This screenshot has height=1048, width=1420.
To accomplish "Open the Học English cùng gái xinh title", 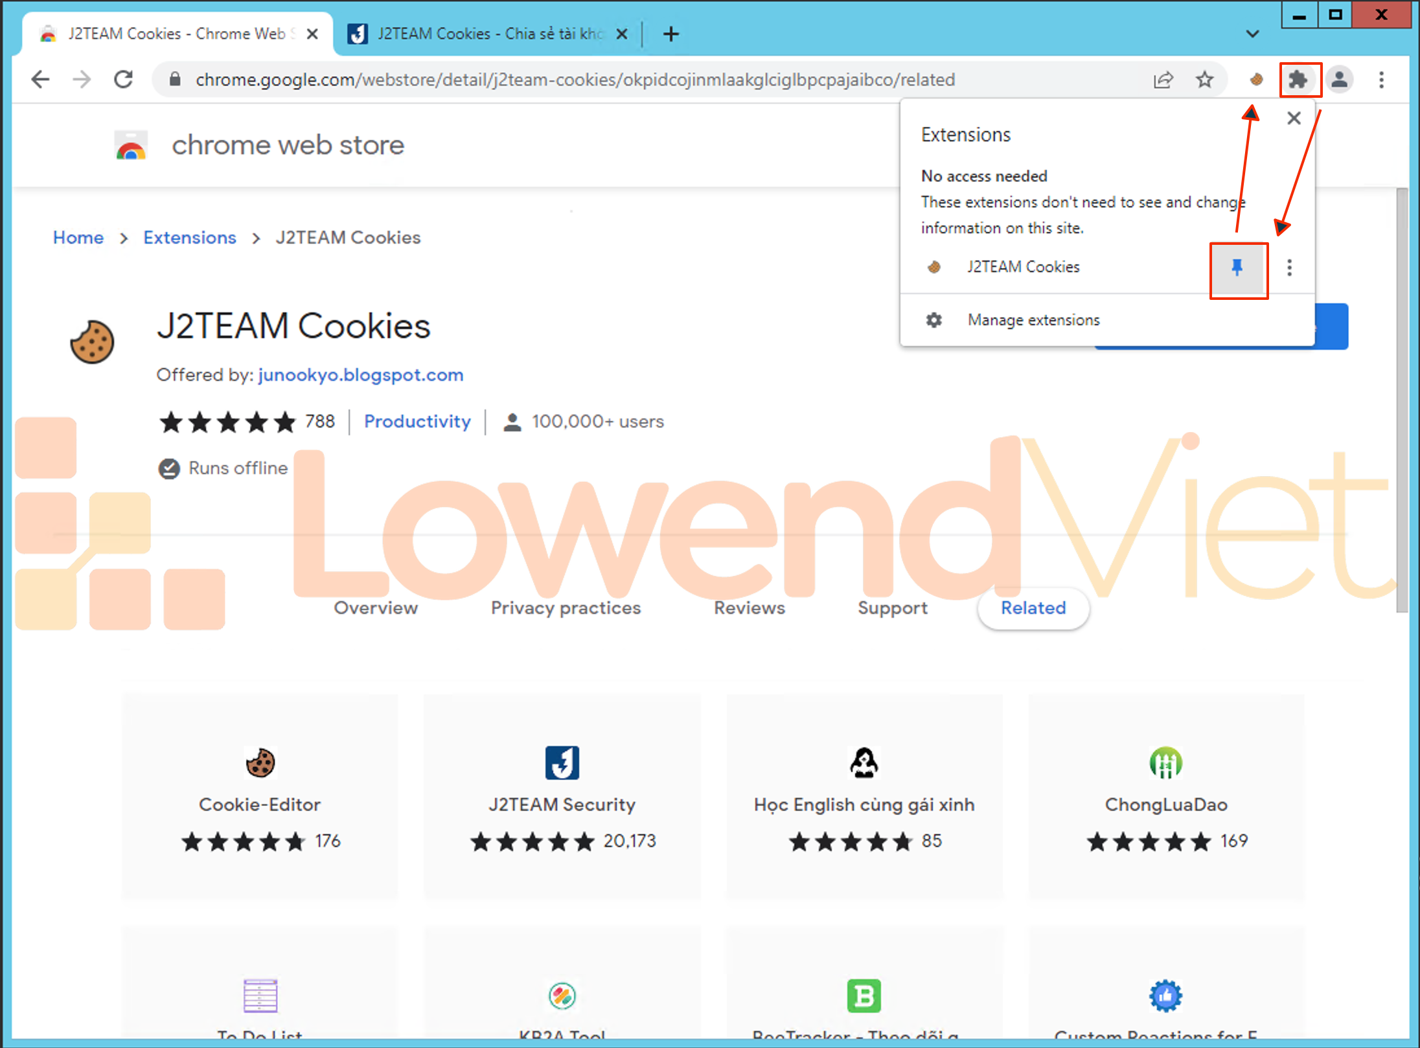I will (864, 804).
